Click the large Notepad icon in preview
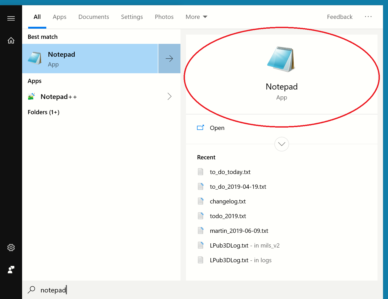This screenshot has width=388, height=299. click(281, 59)
